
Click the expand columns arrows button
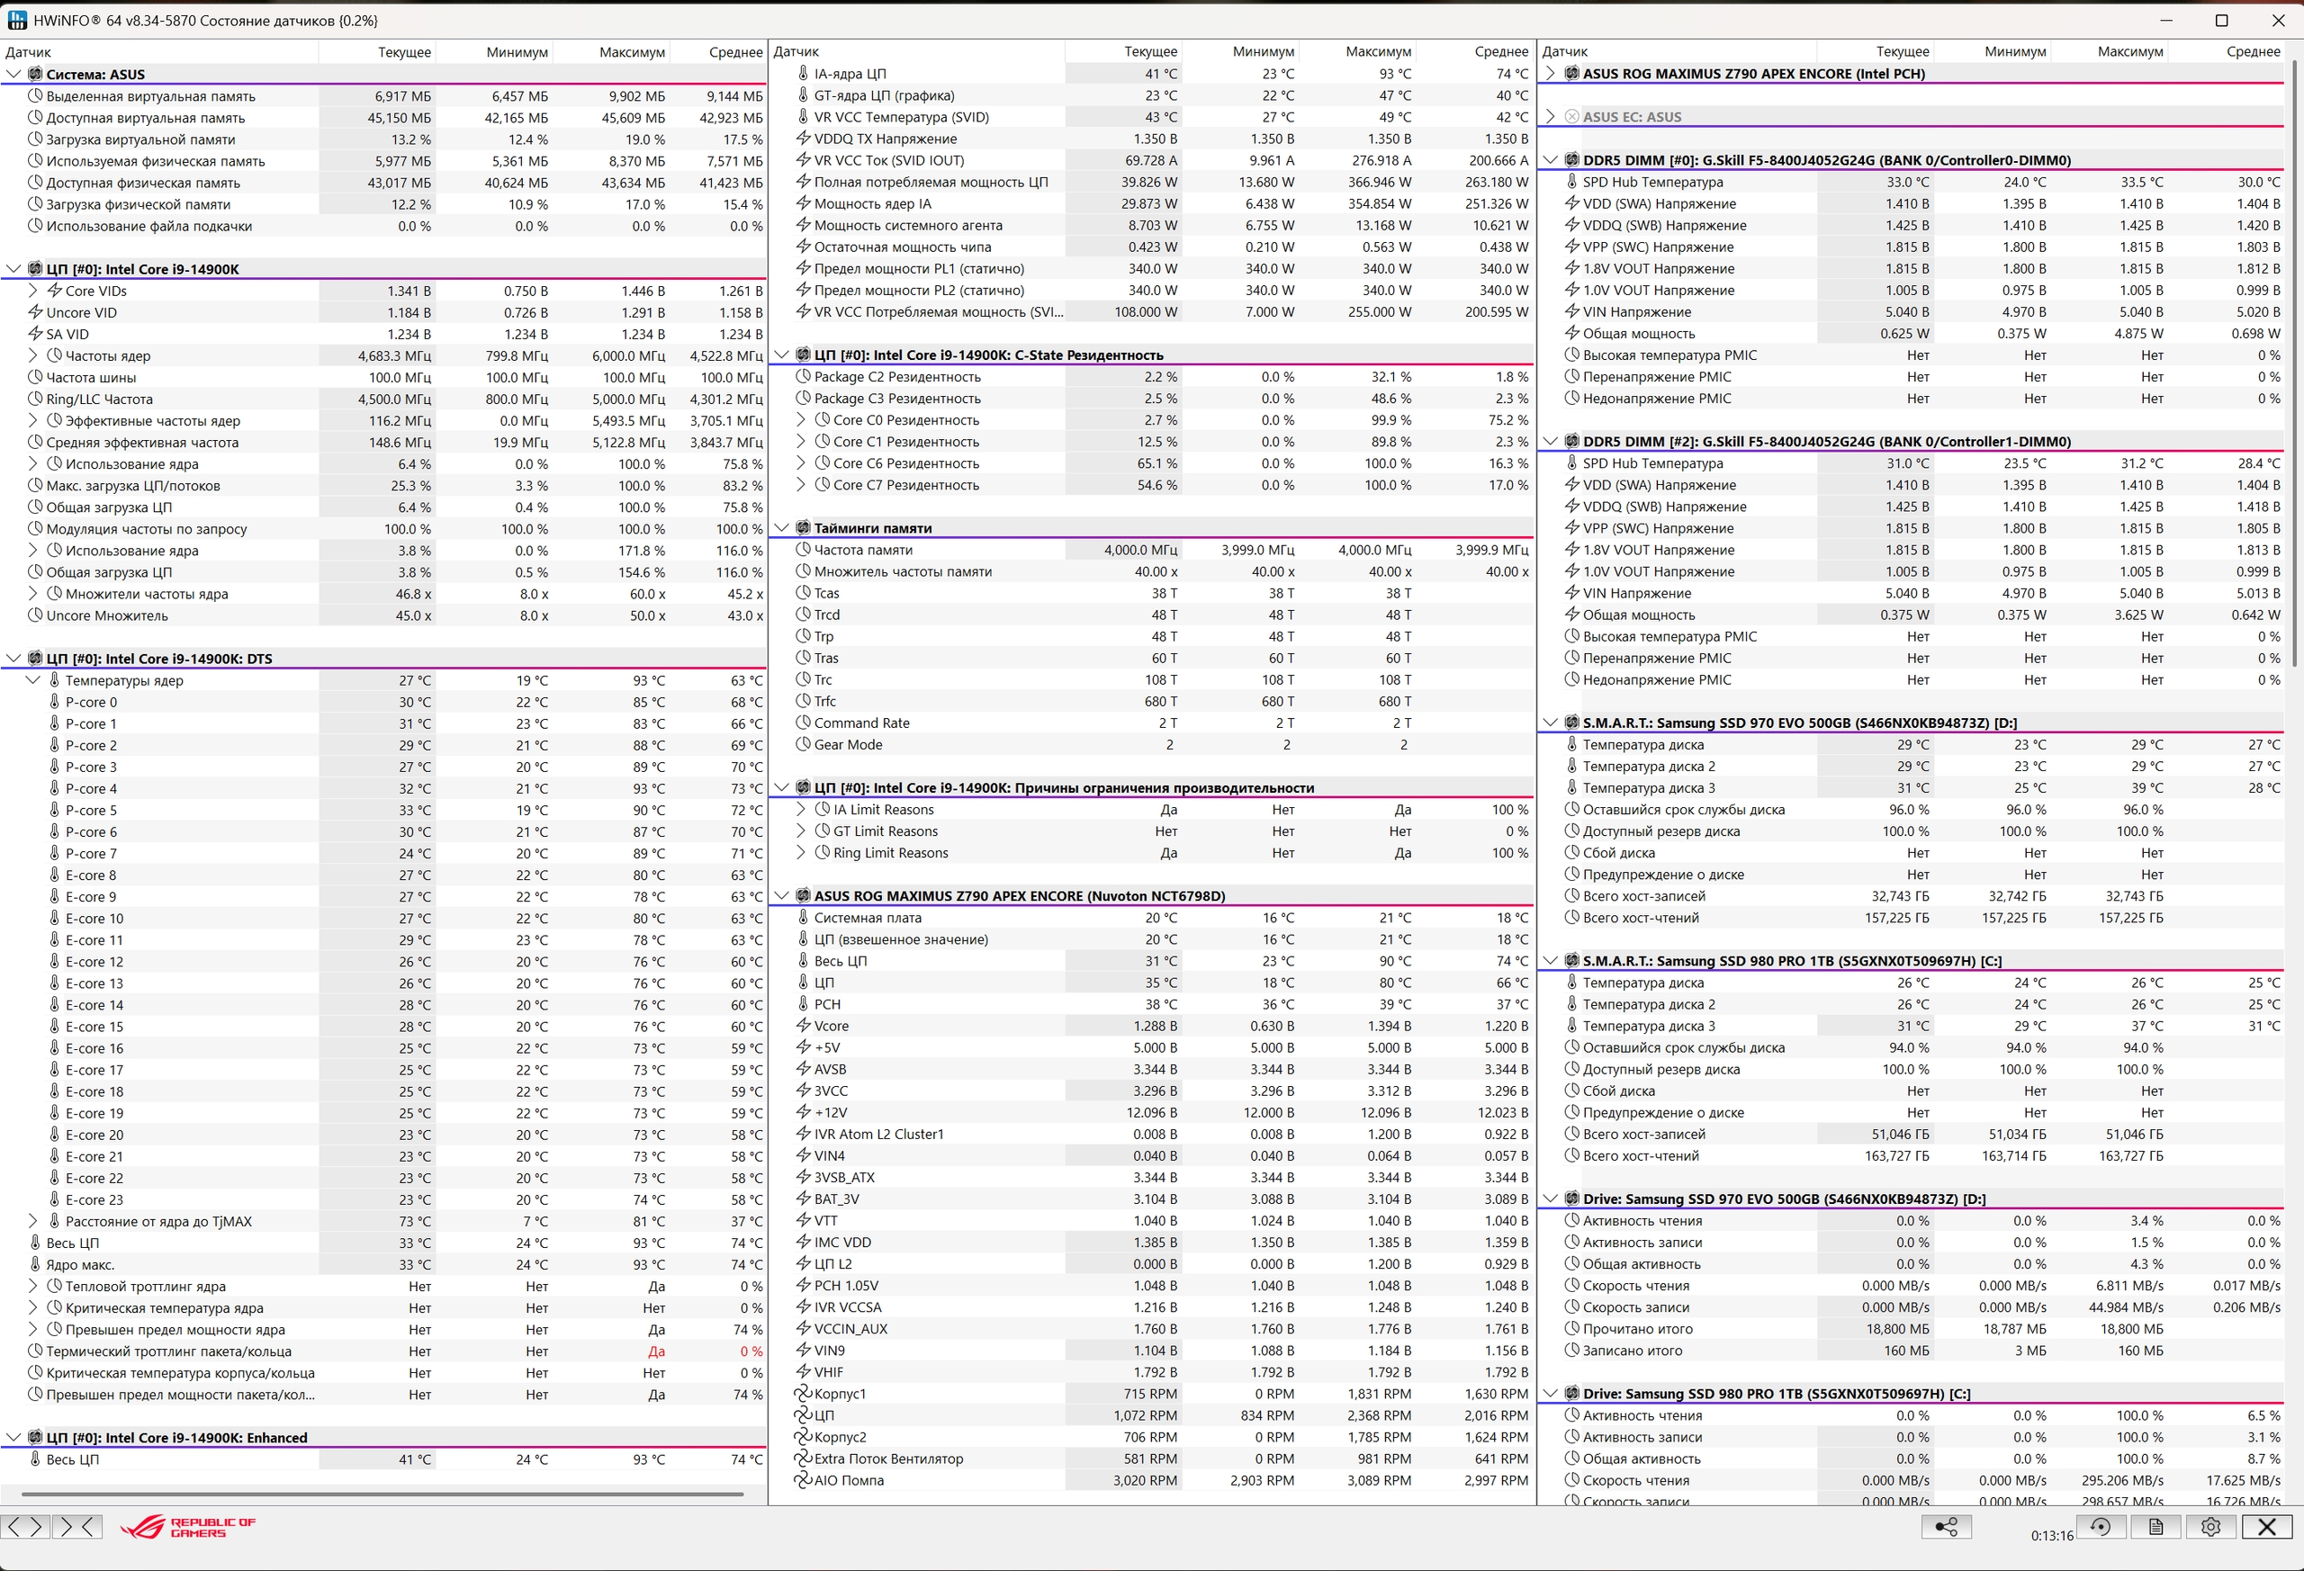[25, 1526]
